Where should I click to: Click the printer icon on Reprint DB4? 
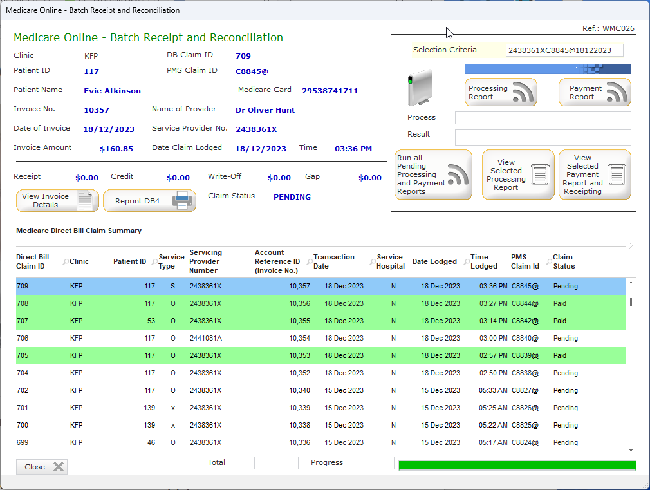[182, 200]
